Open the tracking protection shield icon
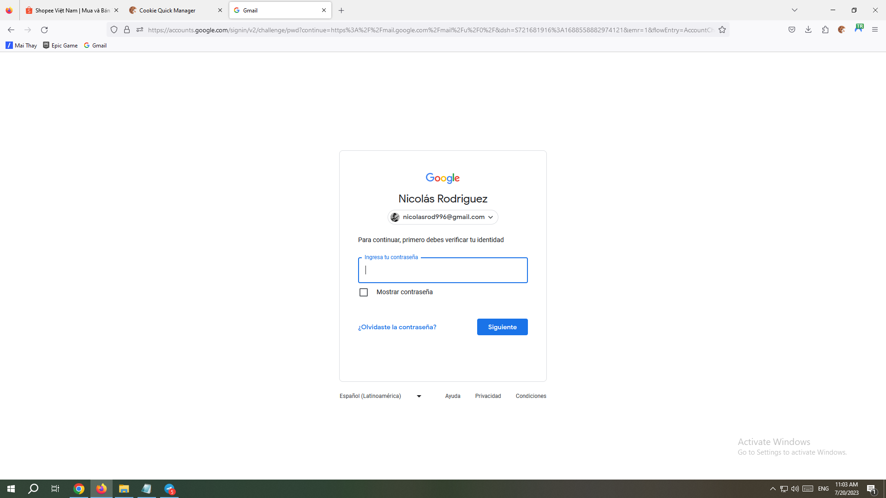The width and height of the screenshot is (886, 498). click(114, 30)
